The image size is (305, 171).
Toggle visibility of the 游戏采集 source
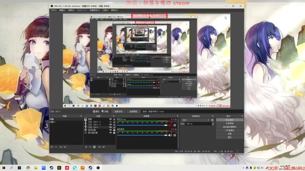click(x=111, y=130)
